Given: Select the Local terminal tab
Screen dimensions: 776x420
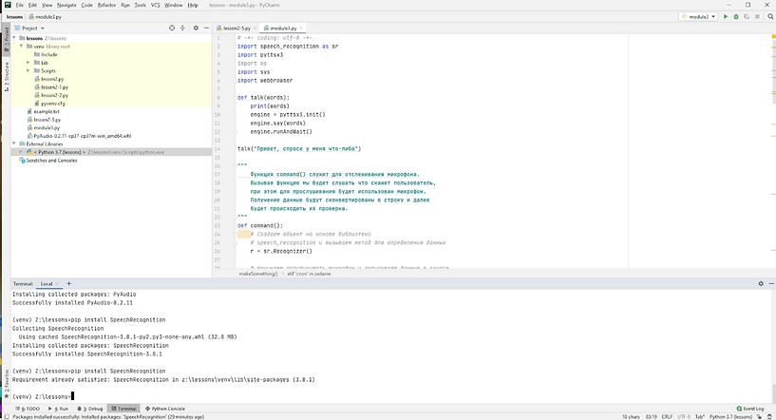Looking at the screenshot, I should point(47,284).
